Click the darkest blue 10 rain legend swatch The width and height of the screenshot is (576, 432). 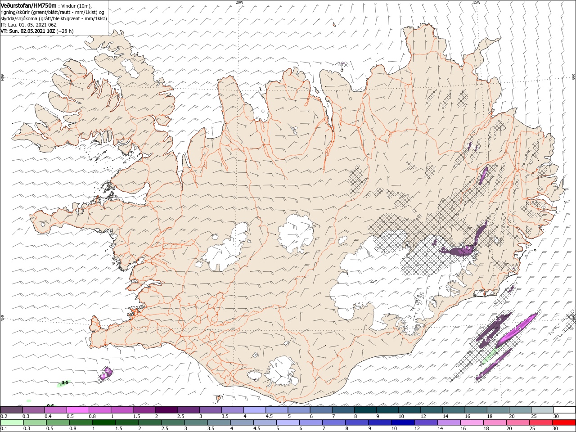(403, 423)
